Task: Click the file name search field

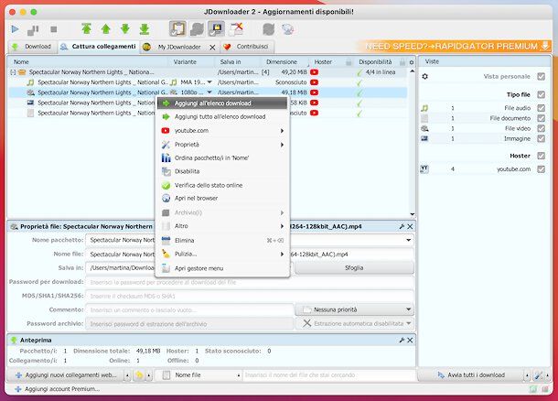Action: (329, 375)
